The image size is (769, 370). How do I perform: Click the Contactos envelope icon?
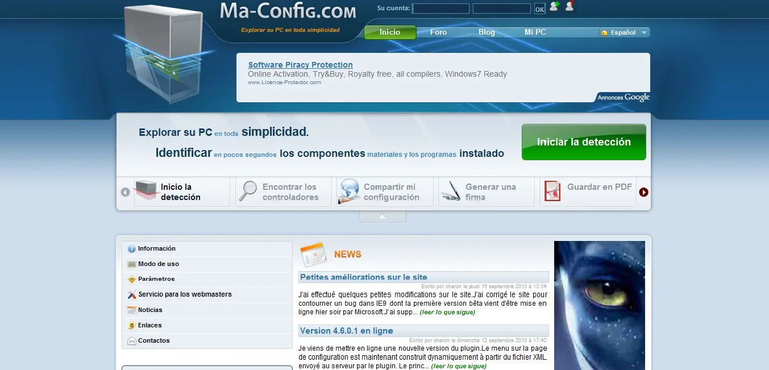132,340
